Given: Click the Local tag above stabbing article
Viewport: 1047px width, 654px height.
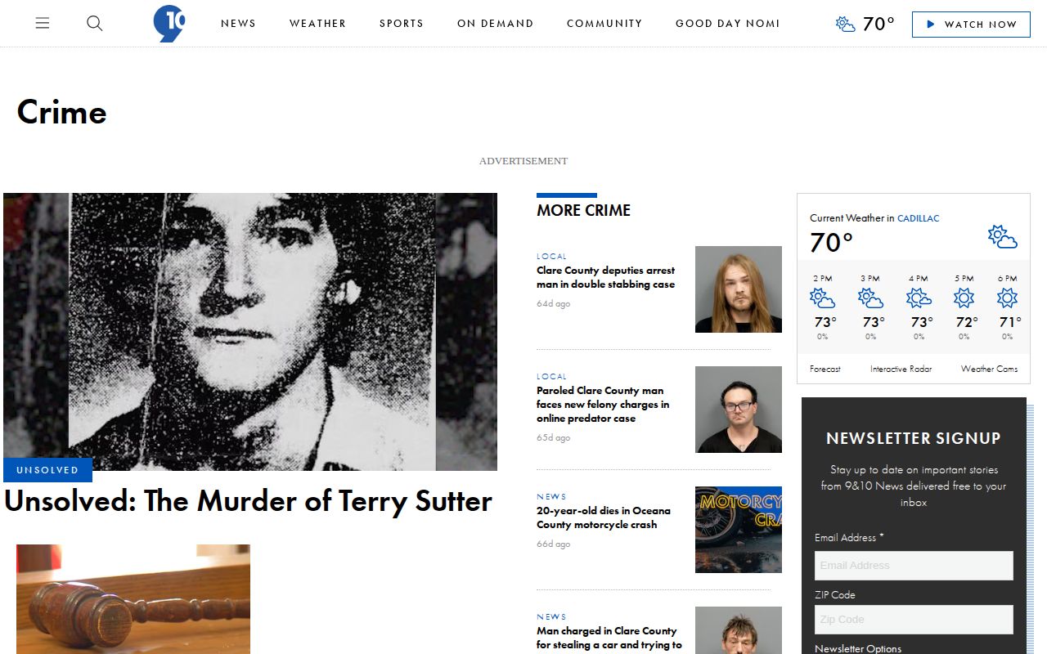Looking at the screenshot, I should pyautogui.click(x=551, y=257).
